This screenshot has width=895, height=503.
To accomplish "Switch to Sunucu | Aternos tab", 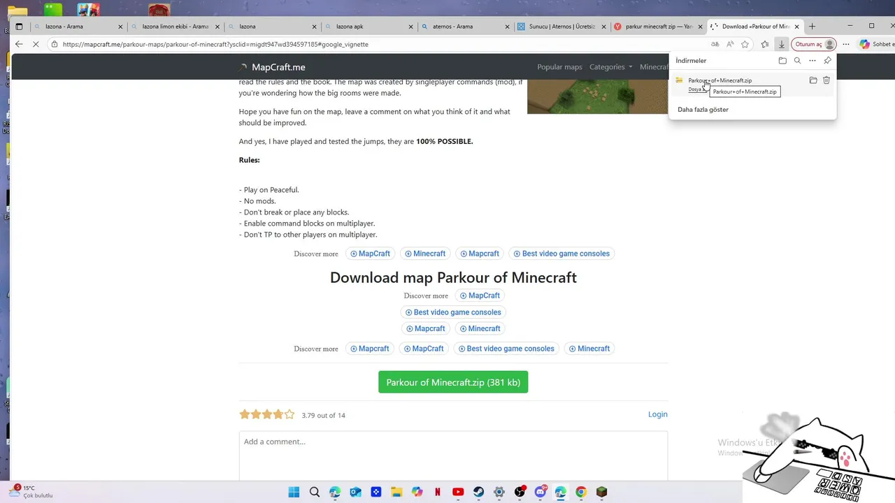I will (x=561, y=27).
